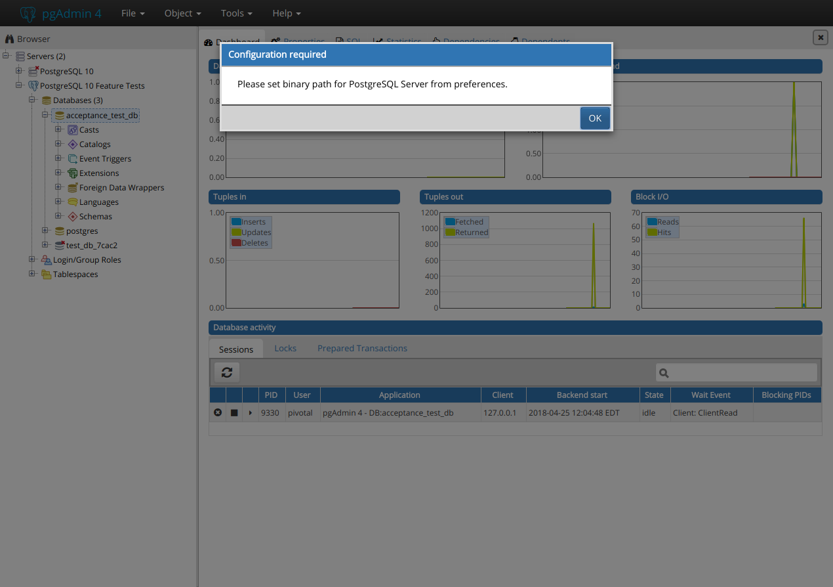
Task: Click the Inserts legend color swatch
Action: pyautogui.click(x=236, y=222)
